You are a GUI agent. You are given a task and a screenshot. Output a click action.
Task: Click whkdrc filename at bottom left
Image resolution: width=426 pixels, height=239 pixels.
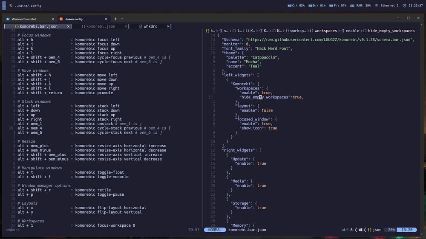pos(13,230)
